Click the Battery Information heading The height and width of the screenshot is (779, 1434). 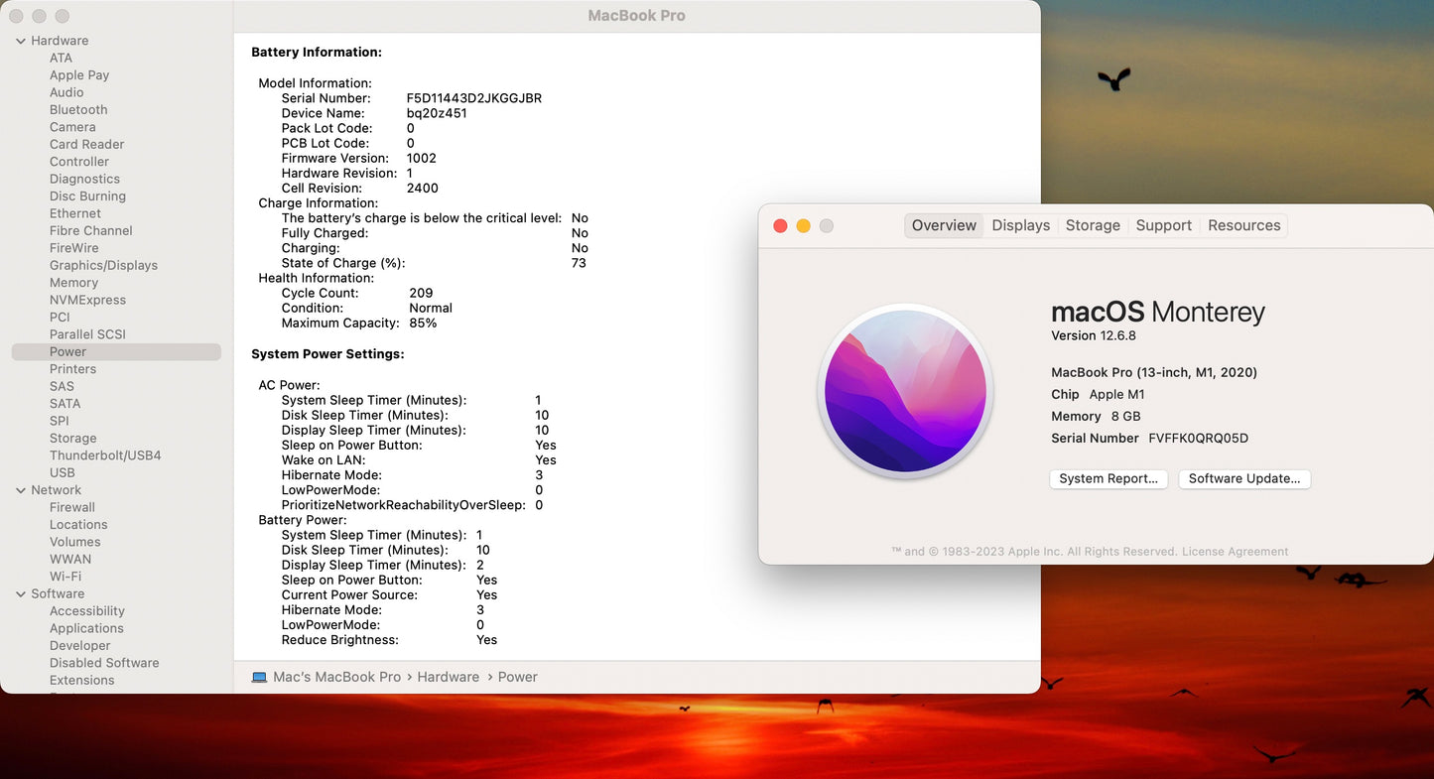[x=317, y=52]
